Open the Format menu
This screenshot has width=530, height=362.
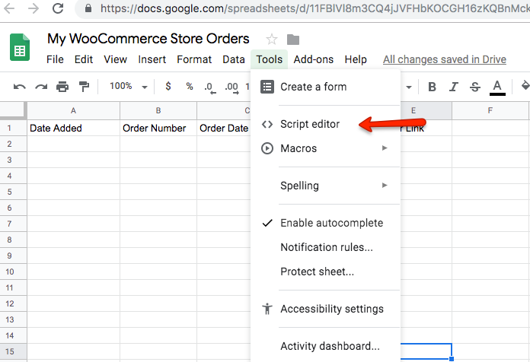(x=194, y=59)
